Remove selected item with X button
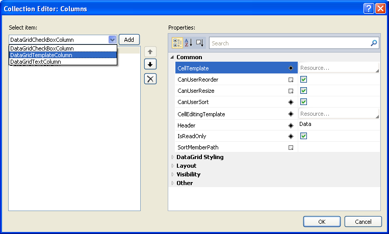 click(x=150, y=79)
